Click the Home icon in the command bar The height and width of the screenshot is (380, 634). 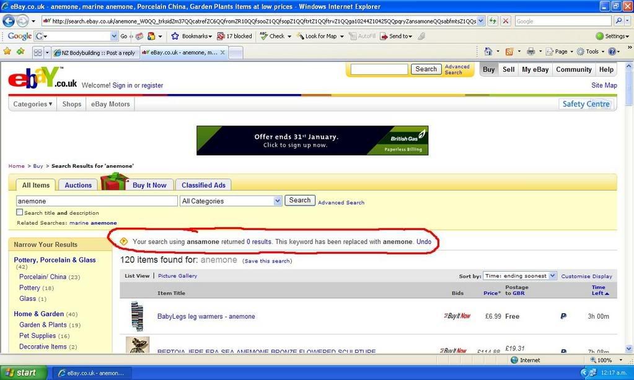(x=487, y=51)
